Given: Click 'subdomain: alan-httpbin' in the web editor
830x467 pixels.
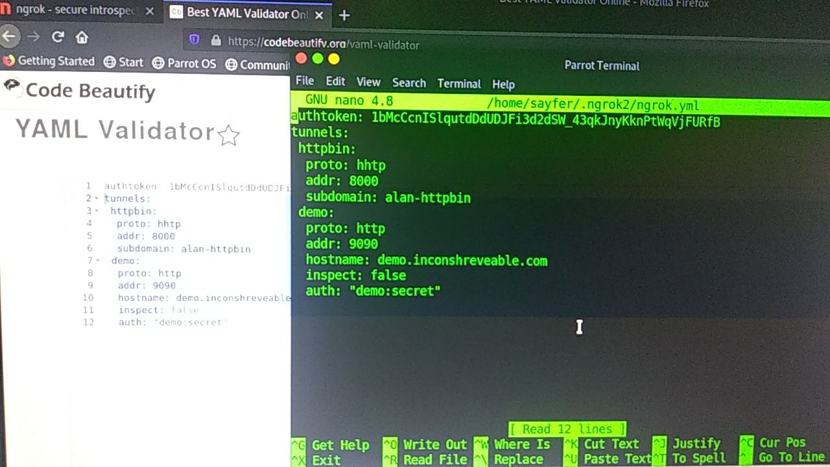Looking at the screenshot, I should [x=184, y=248].
